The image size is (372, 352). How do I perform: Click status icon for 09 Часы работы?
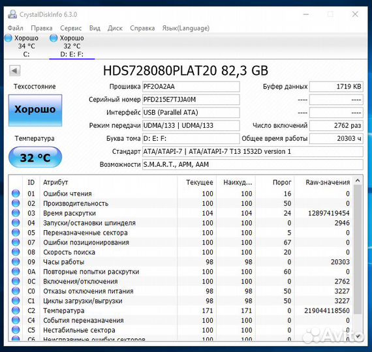[16, 261]
